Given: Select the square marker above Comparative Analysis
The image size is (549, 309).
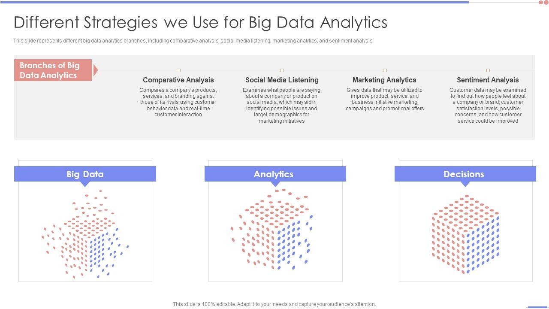Looking at the screenshot, I should pos(178,70).
